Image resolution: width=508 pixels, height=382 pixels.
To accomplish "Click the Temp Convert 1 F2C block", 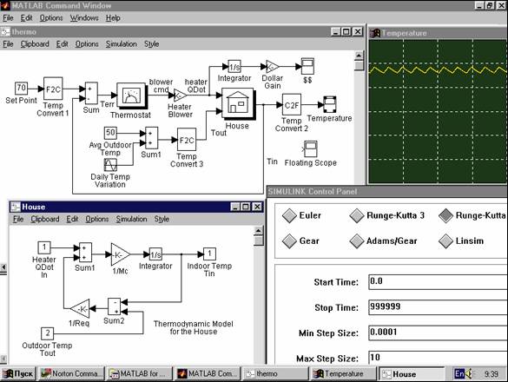I will (53, 89).
